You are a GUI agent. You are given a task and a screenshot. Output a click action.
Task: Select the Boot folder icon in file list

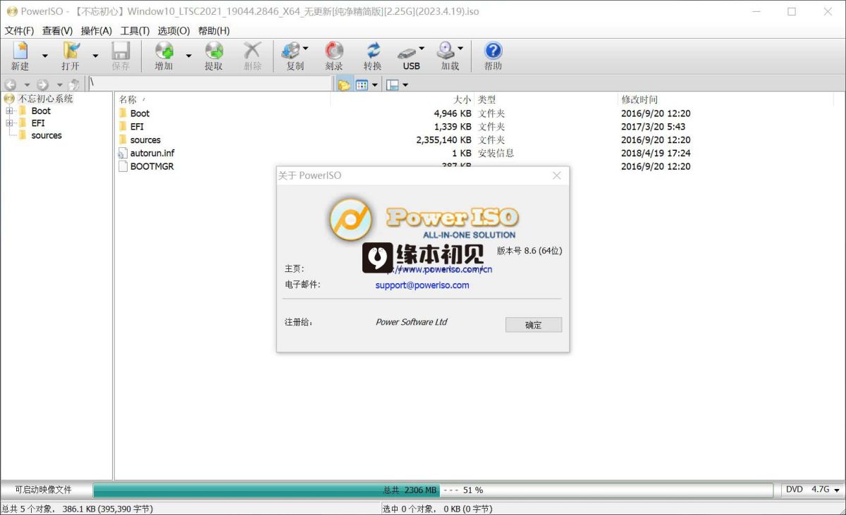click(123, 113)
